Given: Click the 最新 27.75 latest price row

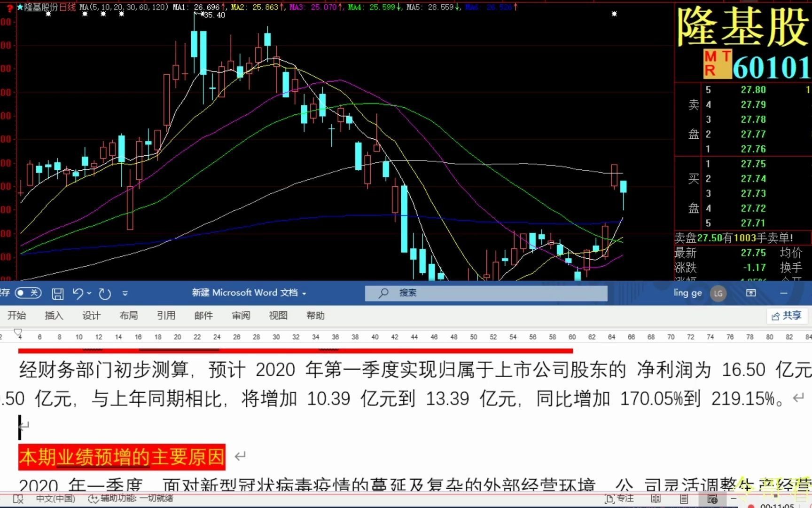Looking at the screenshot, I should coord(720,253).
